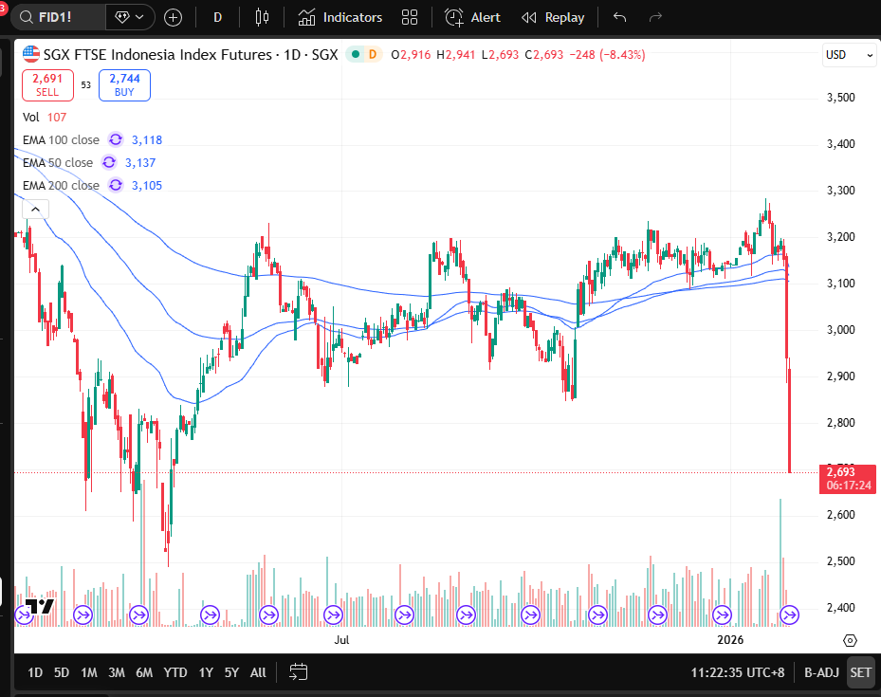Toggle the D delayed data indicator badge

[x=372, y=55]
